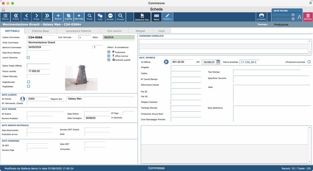The image size is (313, 171).
Task: Create a Derivata commessa
Action: [x=79, y=17]
